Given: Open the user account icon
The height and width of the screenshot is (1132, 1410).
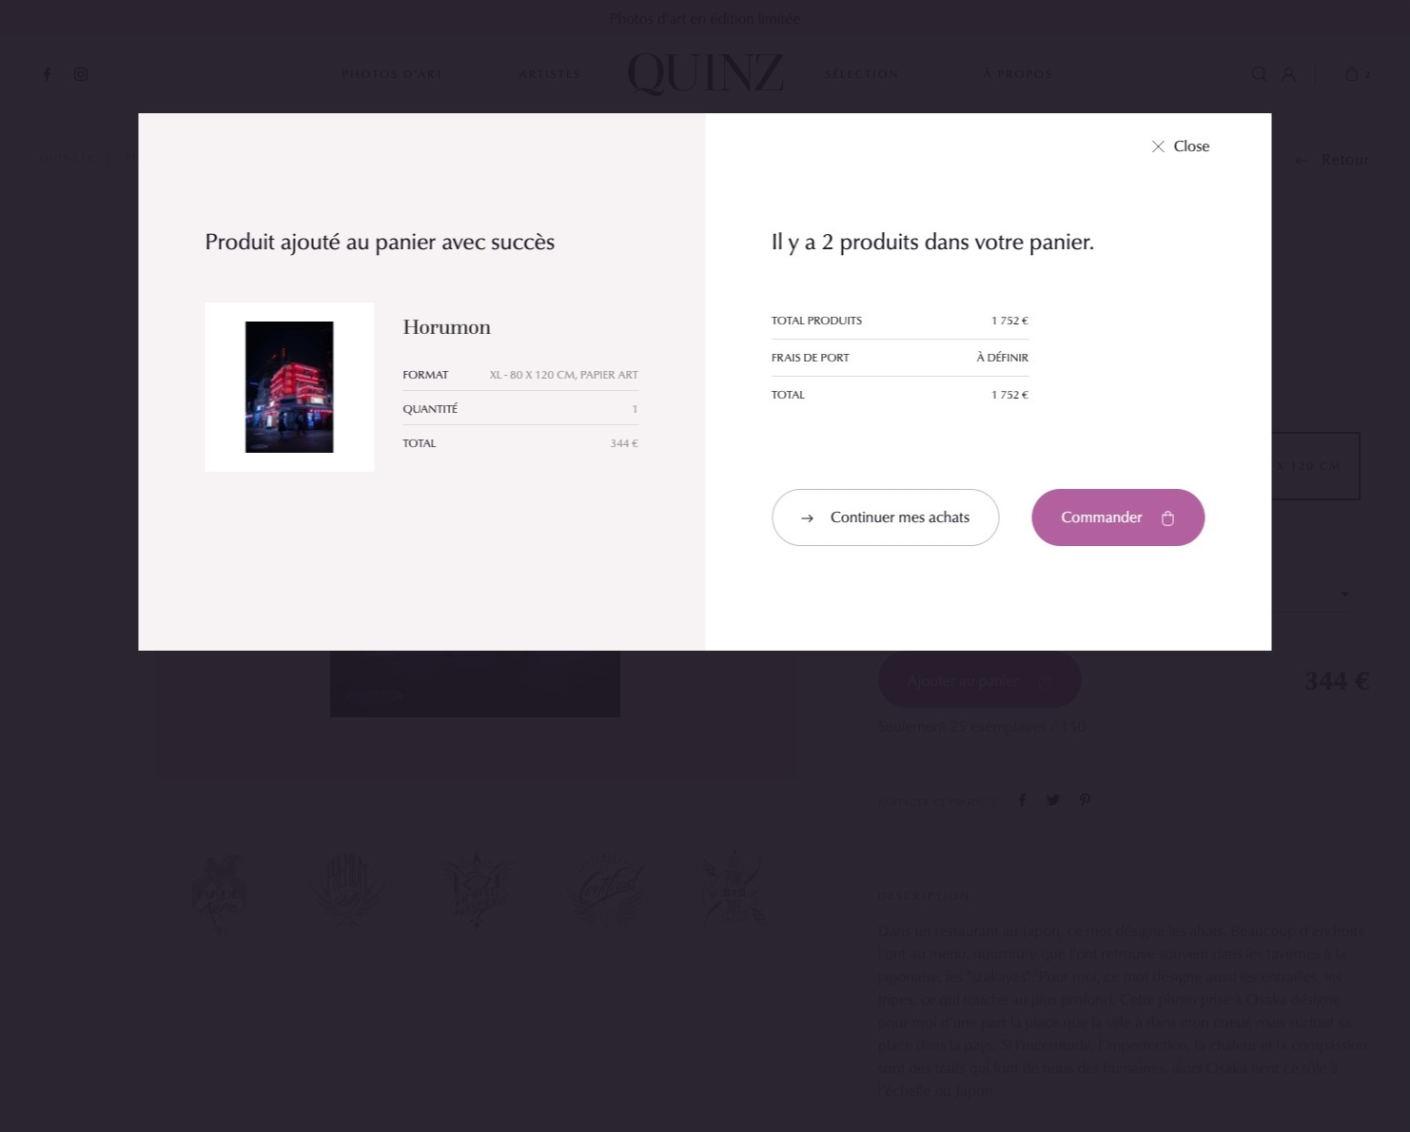Looking at the screenshot, I should (1288, 74).
